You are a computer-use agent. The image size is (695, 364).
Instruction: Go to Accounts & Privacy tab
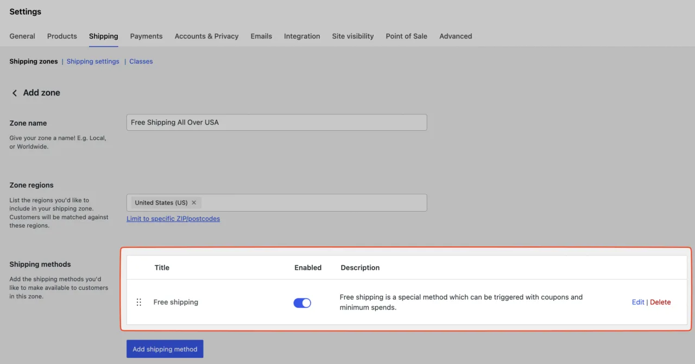[x=206, y=36]
